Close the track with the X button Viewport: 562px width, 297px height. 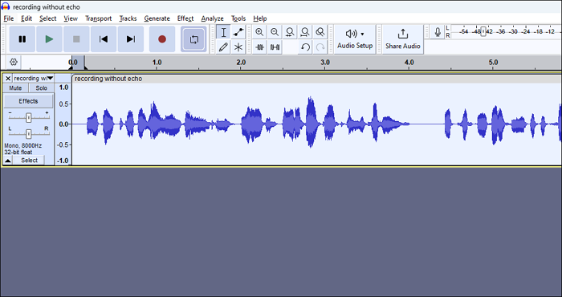click(x=8, y=78)
